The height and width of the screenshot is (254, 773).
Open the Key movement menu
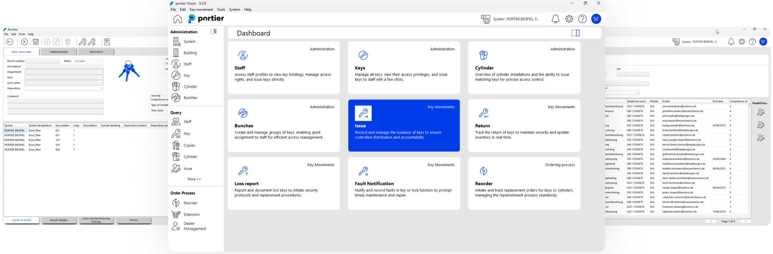point(201,10)
